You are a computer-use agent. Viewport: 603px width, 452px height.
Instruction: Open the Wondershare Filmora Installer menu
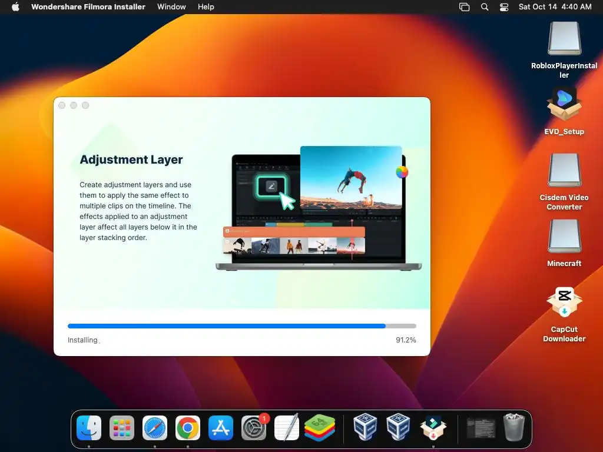click(x=88, y=6)
